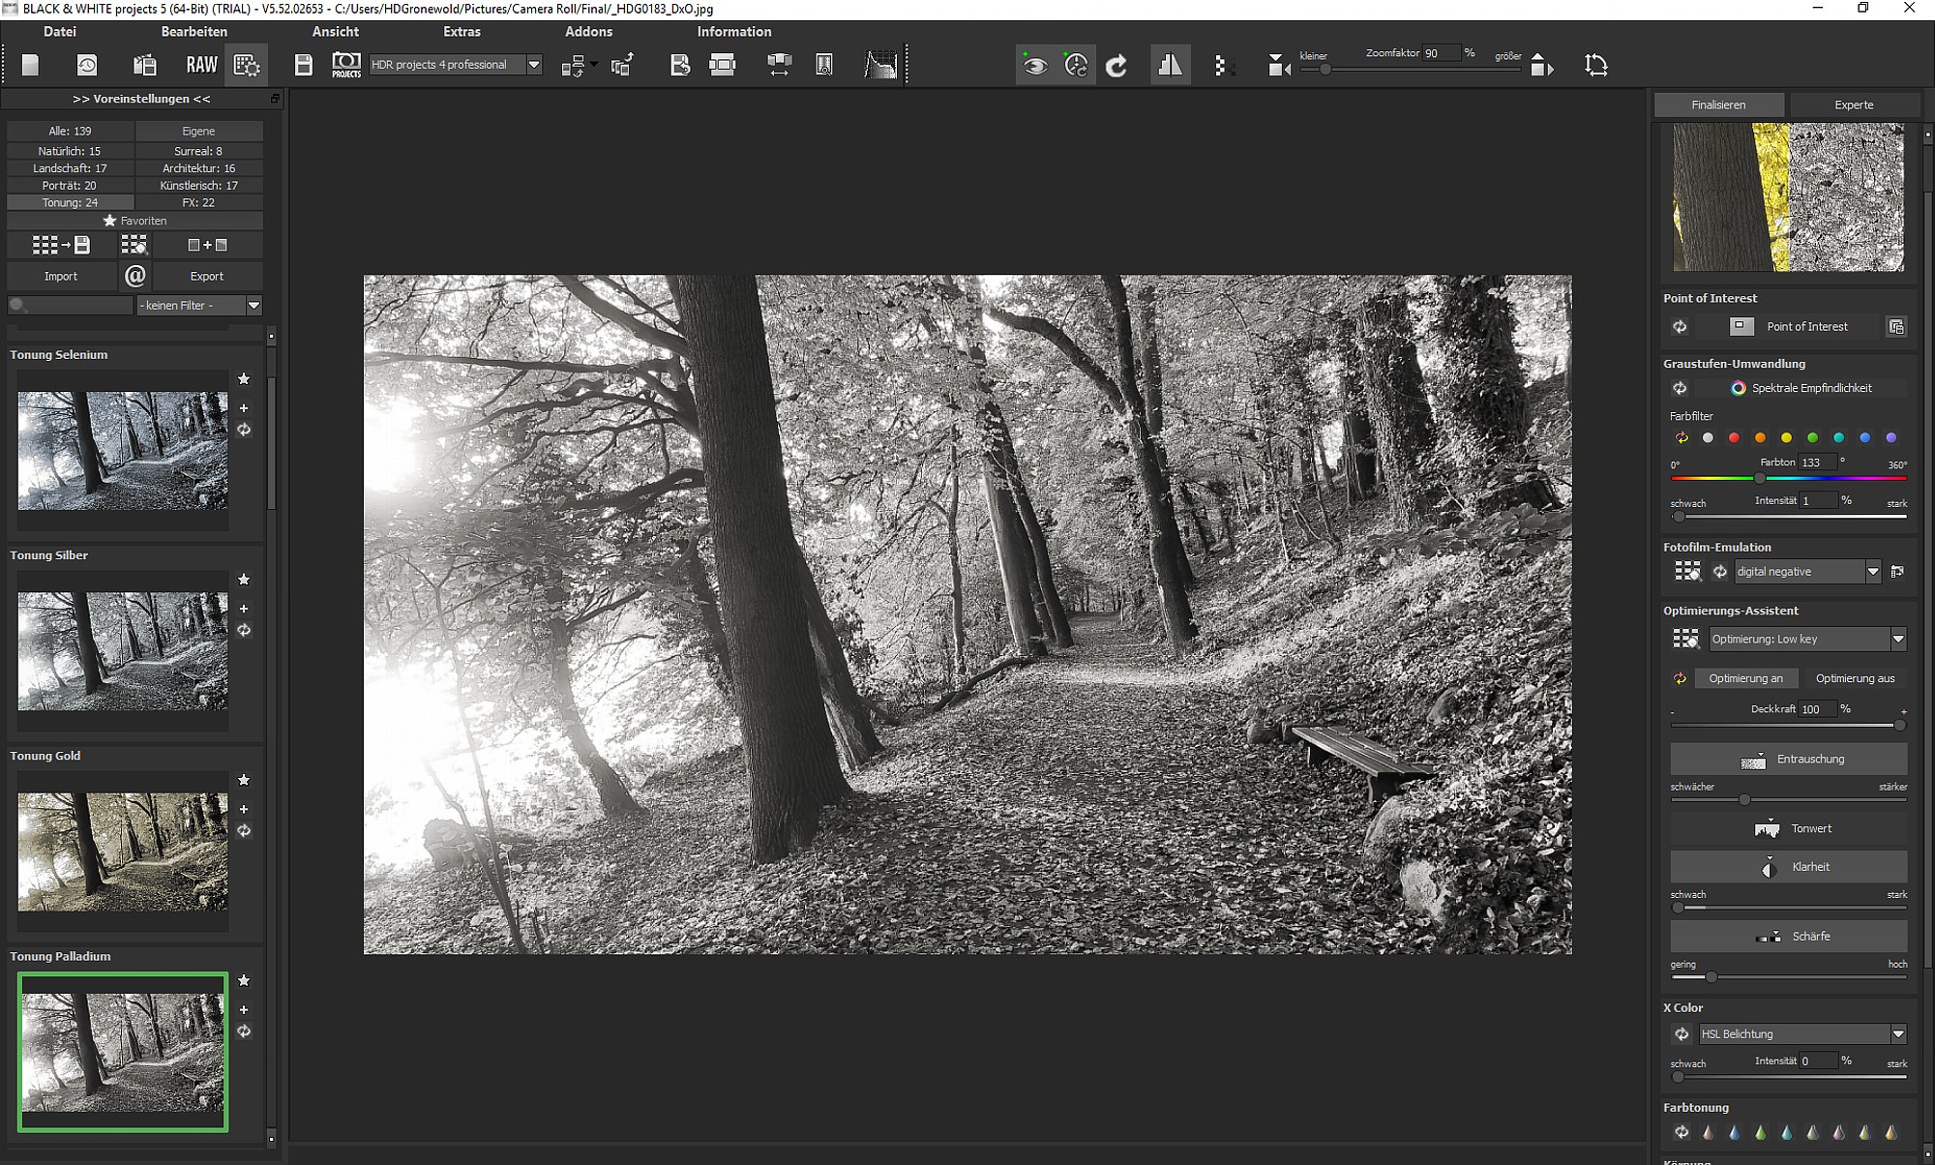The image size is (1935, 1165).
Task: Toggle the real-time preview eye icon
Action: [1035, 65]
